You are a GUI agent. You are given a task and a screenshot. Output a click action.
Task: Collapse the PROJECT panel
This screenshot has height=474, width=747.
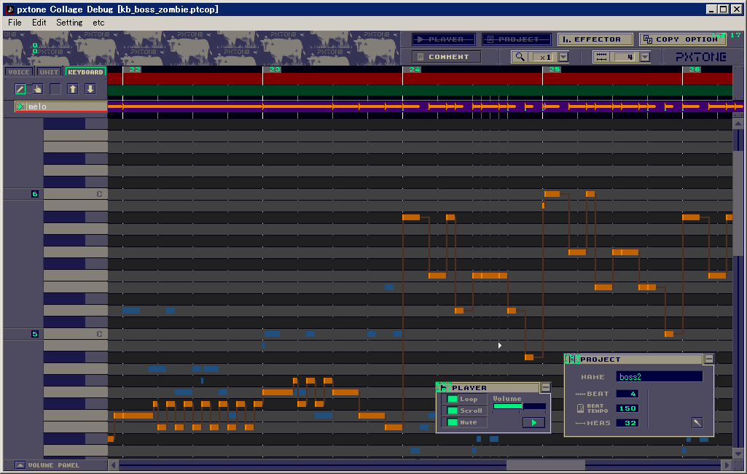point(708,358)
